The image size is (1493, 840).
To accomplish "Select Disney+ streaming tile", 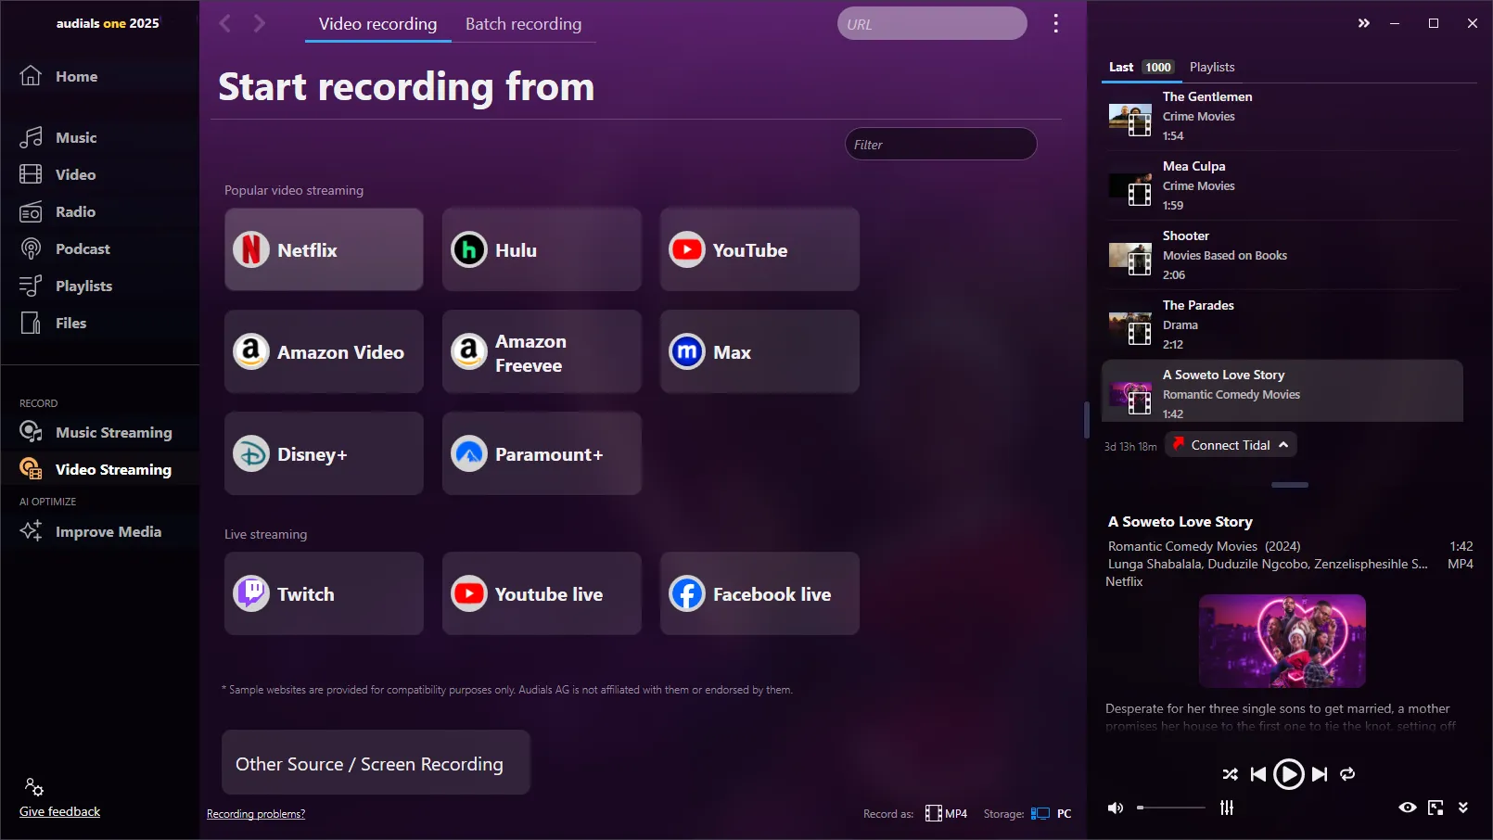I will (324, 453).
